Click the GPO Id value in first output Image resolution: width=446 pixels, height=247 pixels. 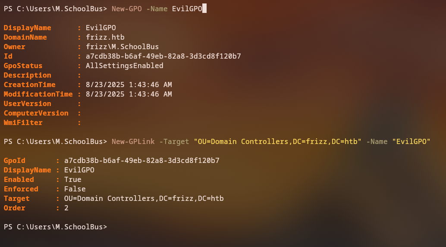point(163,56)
